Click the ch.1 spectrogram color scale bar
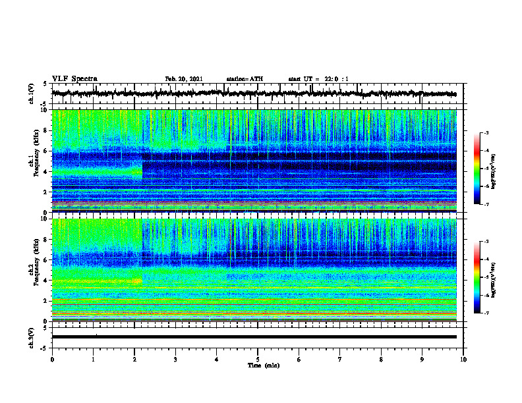This screenshot has height=403, width=522. click(x=477, y=169)
